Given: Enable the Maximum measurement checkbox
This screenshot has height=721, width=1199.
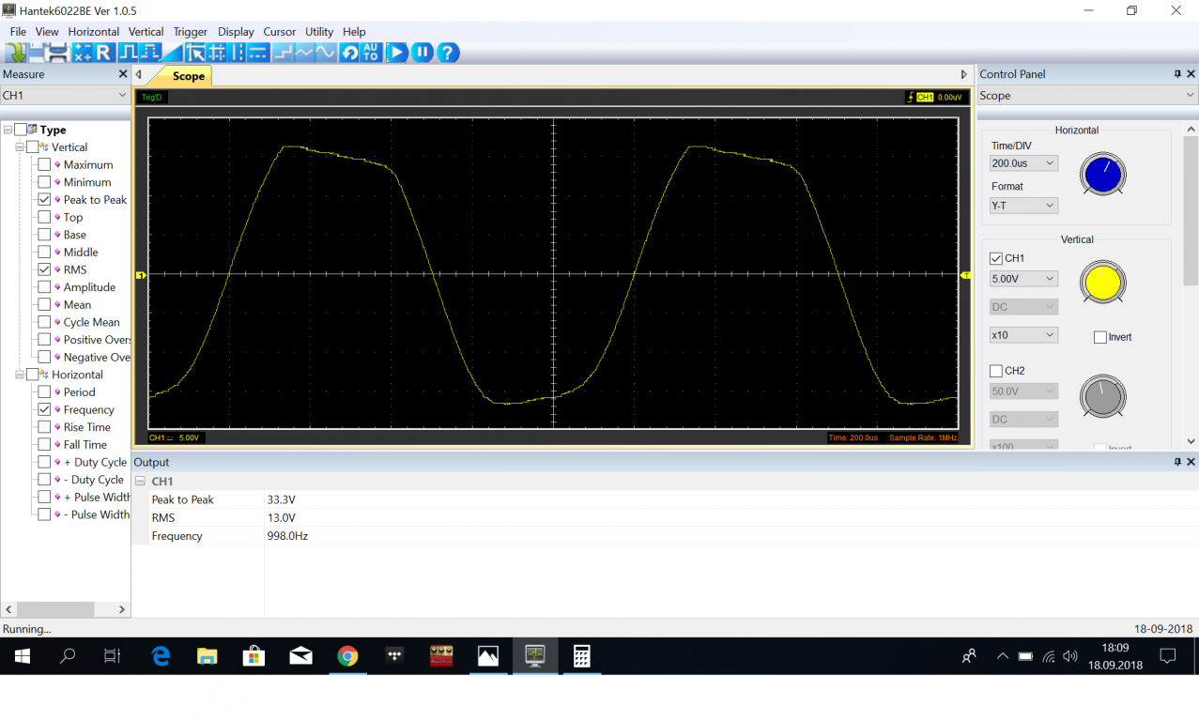Looking at the screenshot, I should (44, 164).
